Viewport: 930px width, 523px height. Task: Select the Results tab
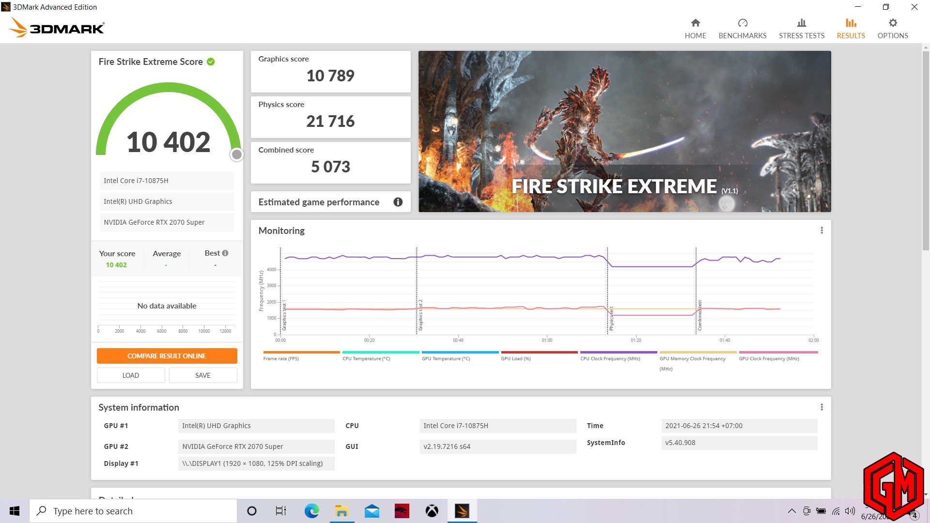coord(851,29)
